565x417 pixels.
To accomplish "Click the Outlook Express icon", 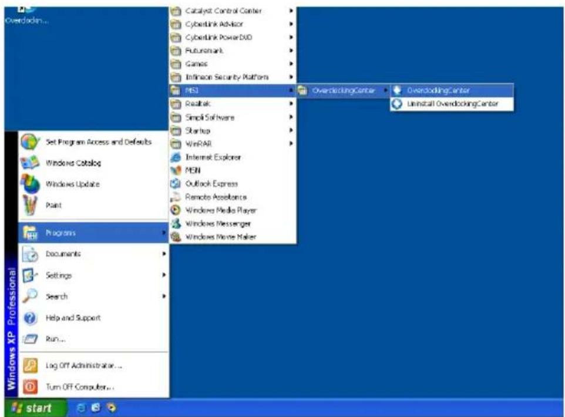I will pos(176,183).
